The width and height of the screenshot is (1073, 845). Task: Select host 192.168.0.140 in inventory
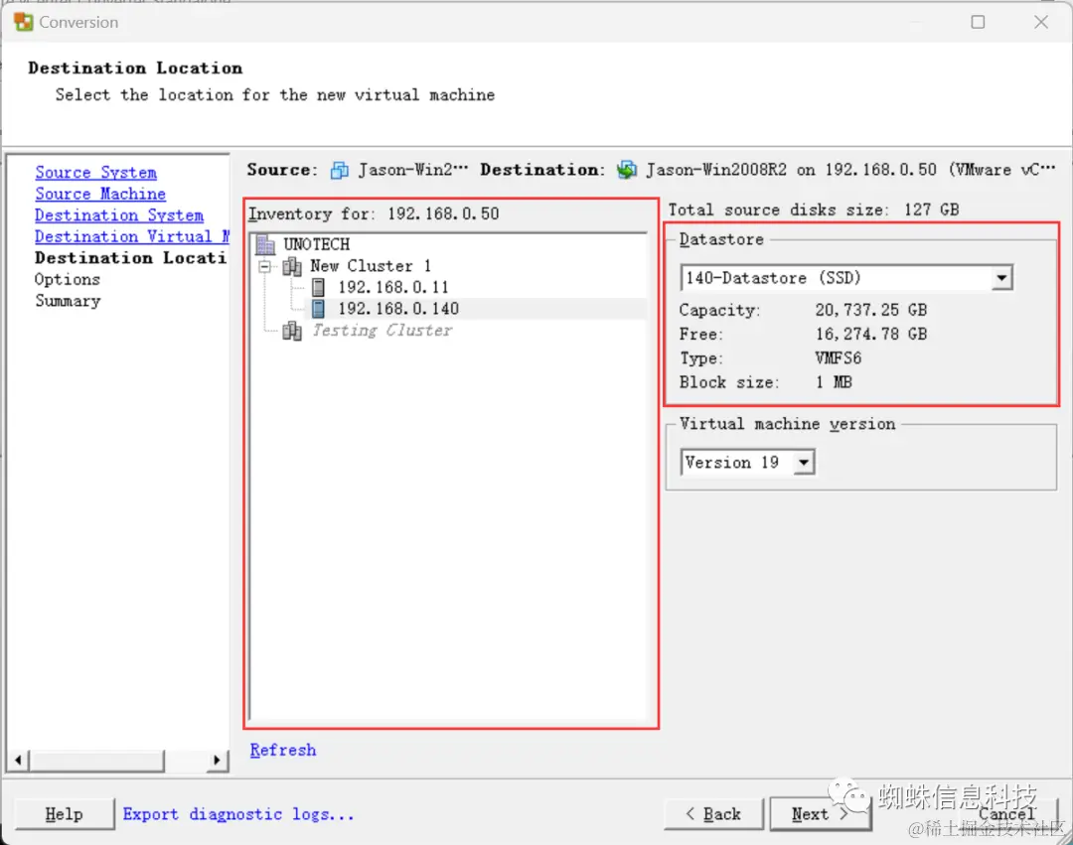tap(398, 309)
